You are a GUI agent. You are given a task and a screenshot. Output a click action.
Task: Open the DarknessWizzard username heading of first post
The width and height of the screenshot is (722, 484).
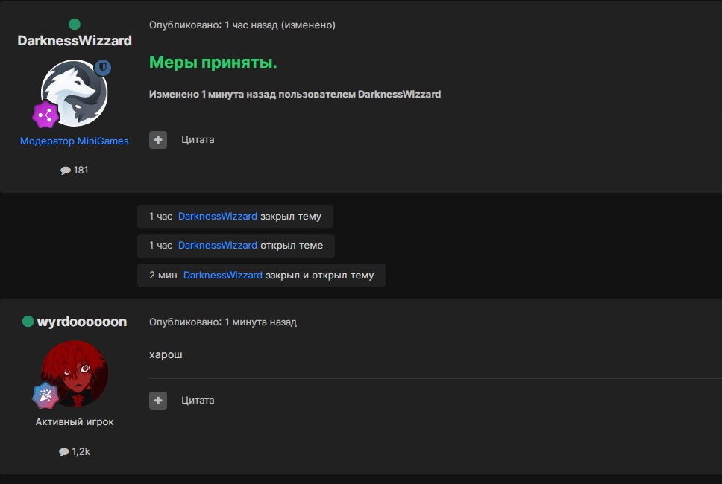point(75,41)
